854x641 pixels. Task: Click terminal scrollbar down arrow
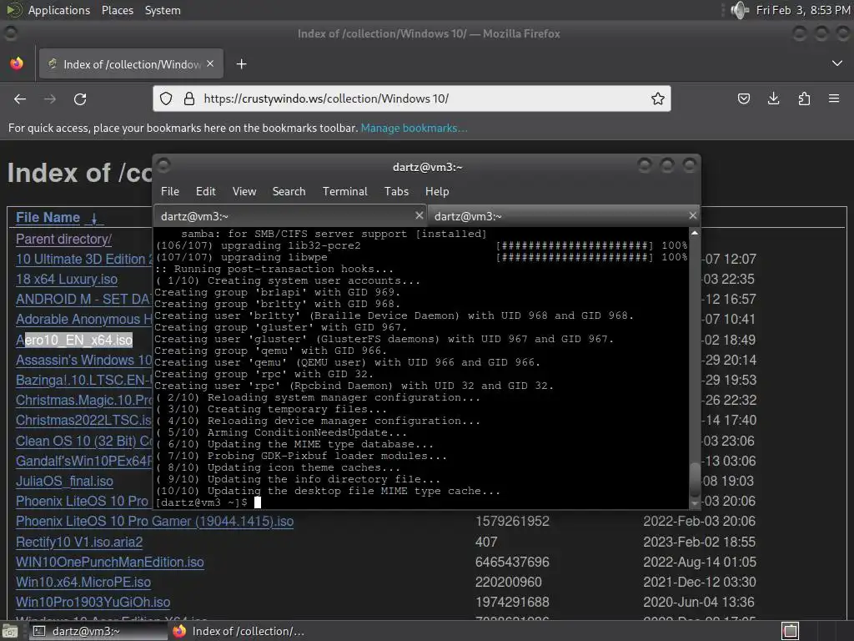tap(695, 503)
